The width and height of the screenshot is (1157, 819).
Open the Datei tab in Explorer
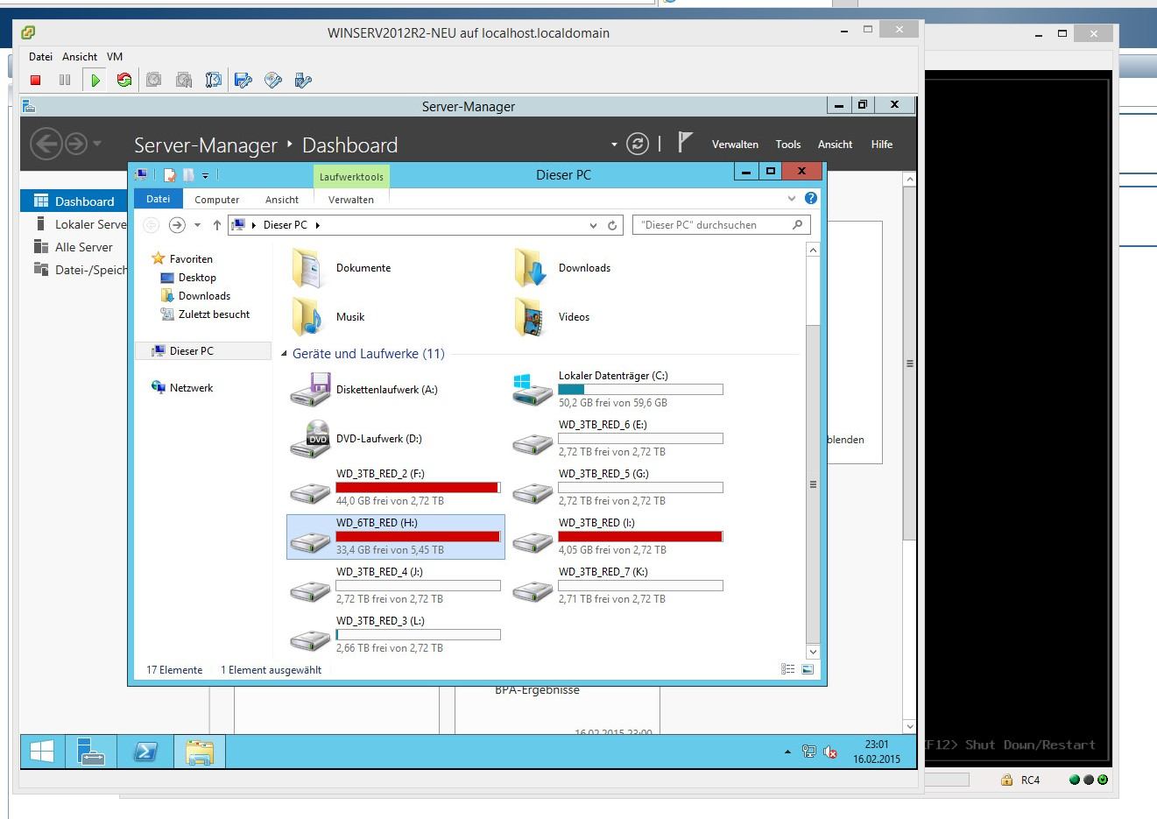159,199
